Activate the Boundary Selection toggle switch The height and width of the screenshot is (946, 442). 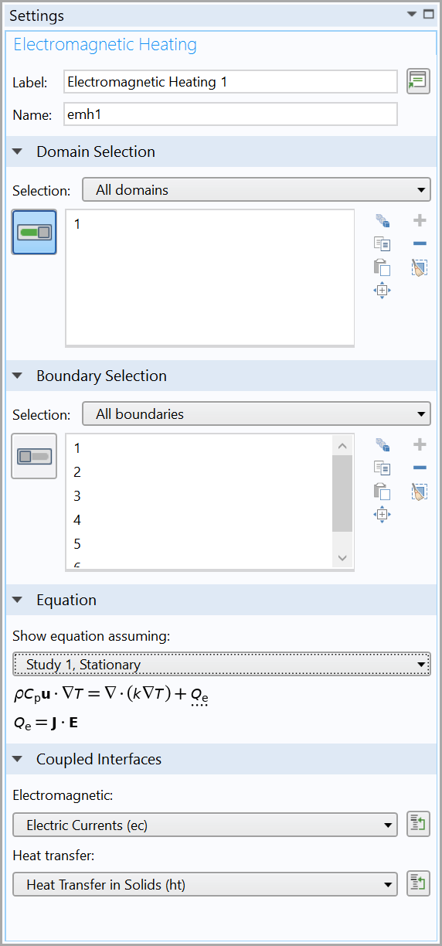coord(34,456)
